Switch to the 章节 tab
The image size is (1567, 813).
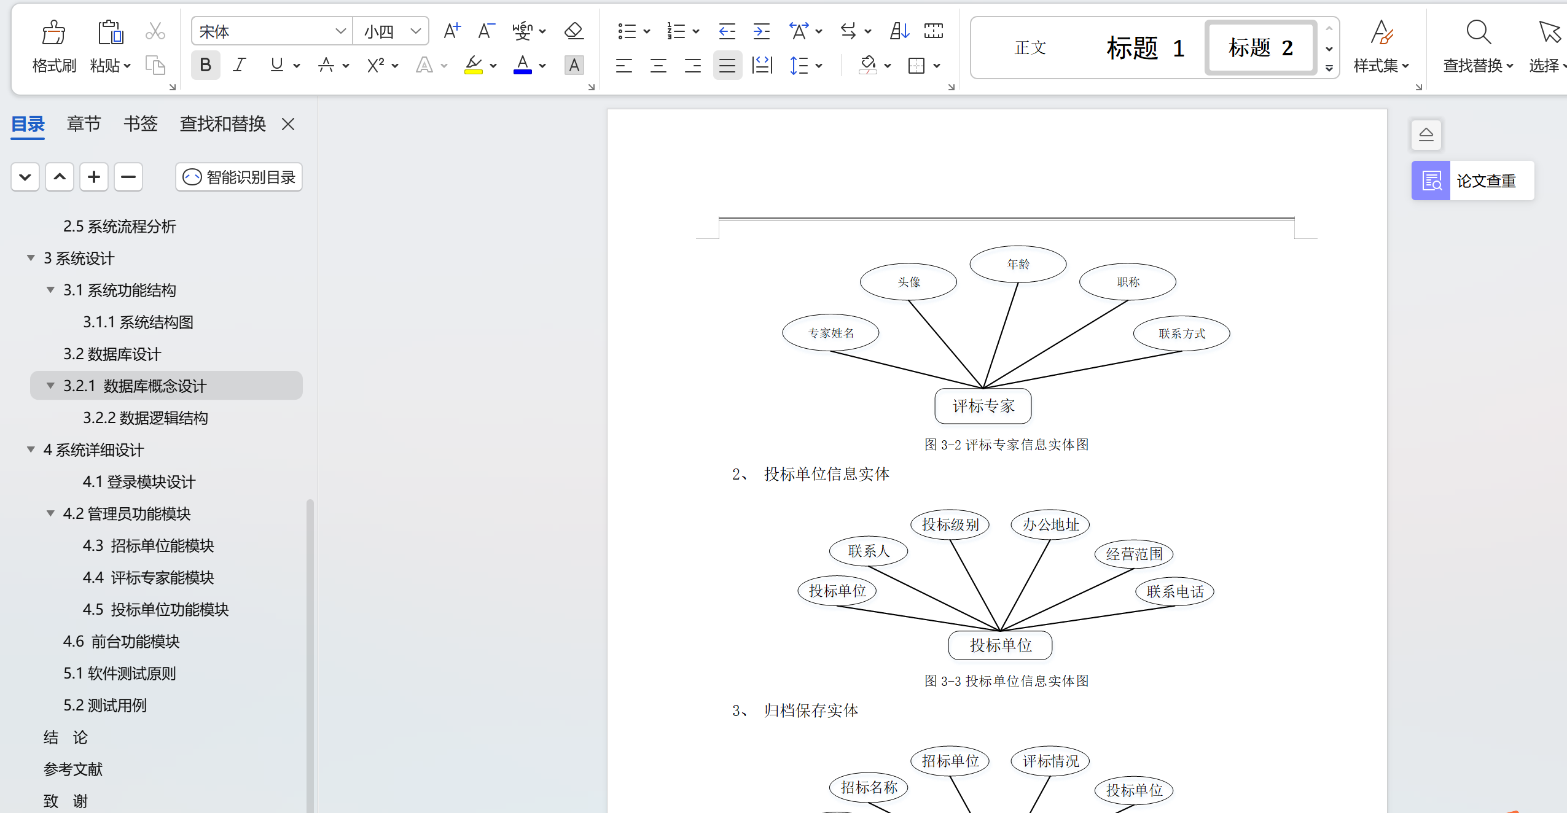click(x=84, y=124)
